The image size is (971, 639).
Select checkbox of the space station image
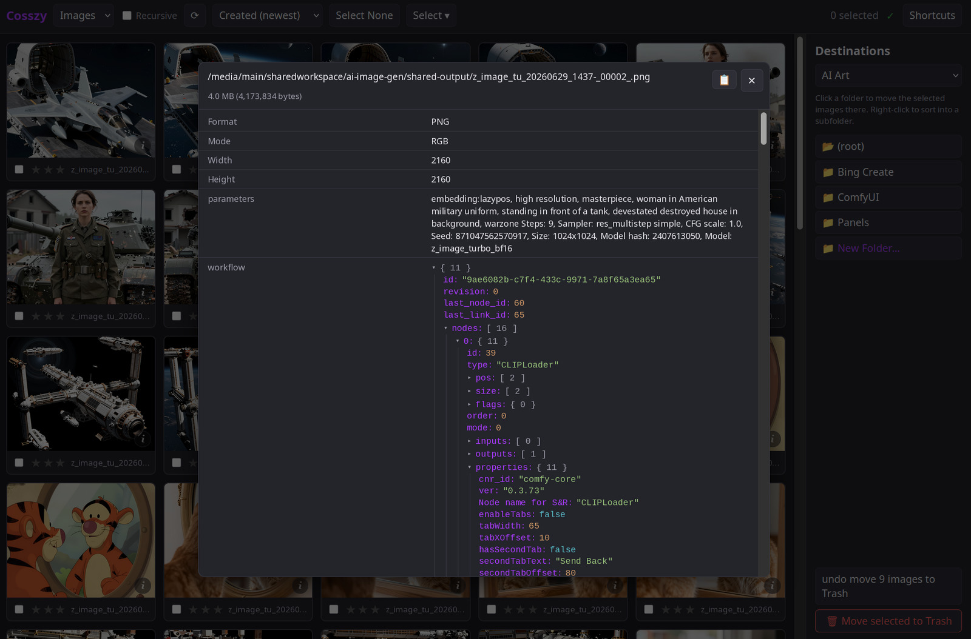[19, 463]
